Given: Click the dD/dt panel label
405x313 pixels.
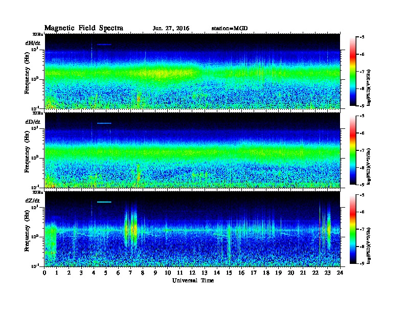Looking at the screenshot, I should 33,122.
